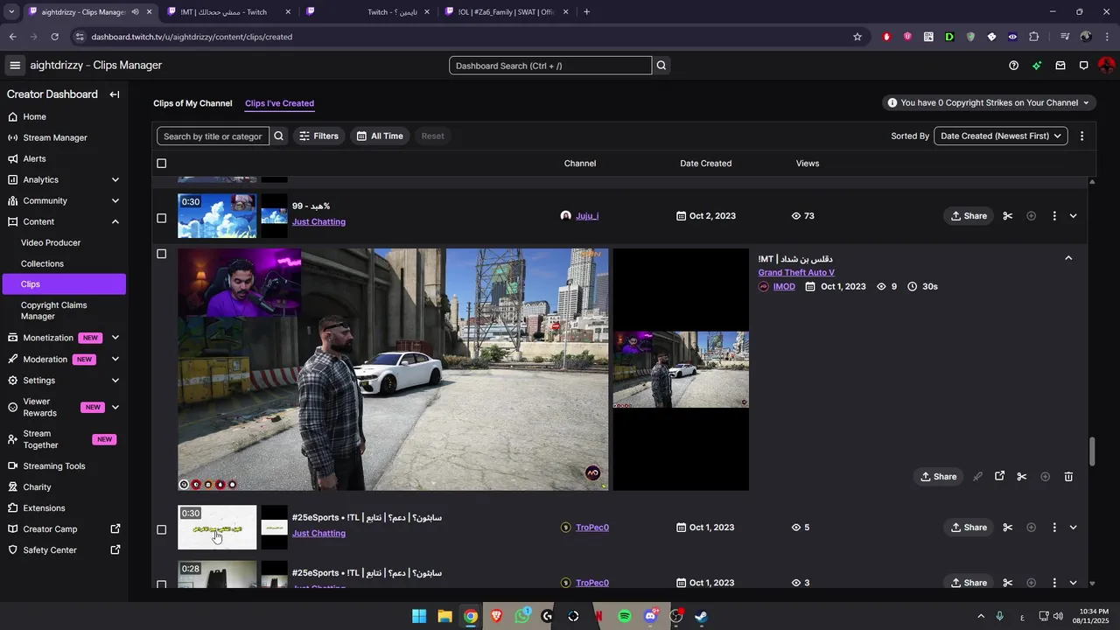
Task: Switch to Clips of My Channel tab
Action: tap(192, 103)
